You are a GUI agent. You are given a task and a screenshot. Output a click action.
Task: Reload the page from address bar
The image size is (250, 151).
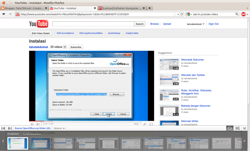[182, 14]
